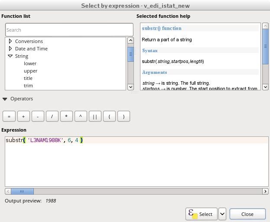The image size is (270, 222).
Task: Click the Arguments heading in help
Action: [x=154, y=72]
